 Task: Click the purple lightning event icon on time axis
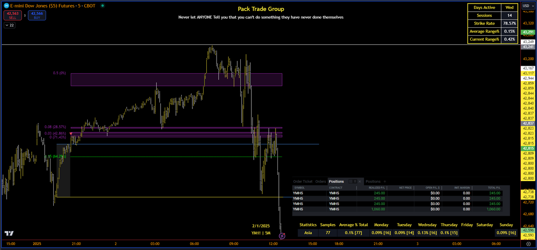coord(282,235)
